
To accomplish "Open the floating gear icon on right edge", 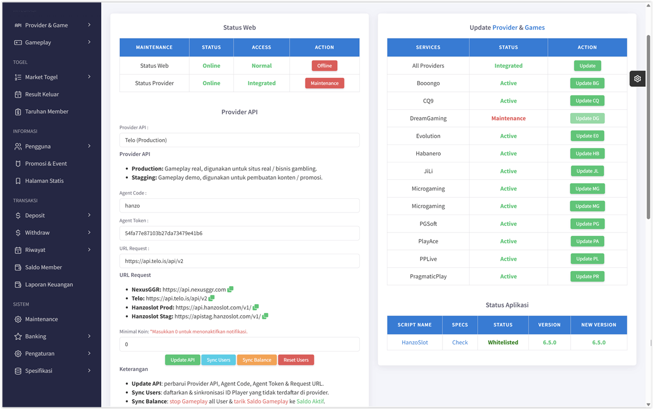I will [x=637, y=78].
